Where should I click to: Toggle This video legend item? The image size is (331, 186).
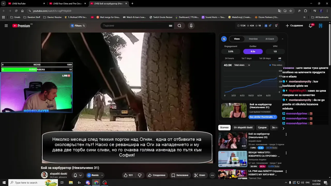[x=276, y=65]
